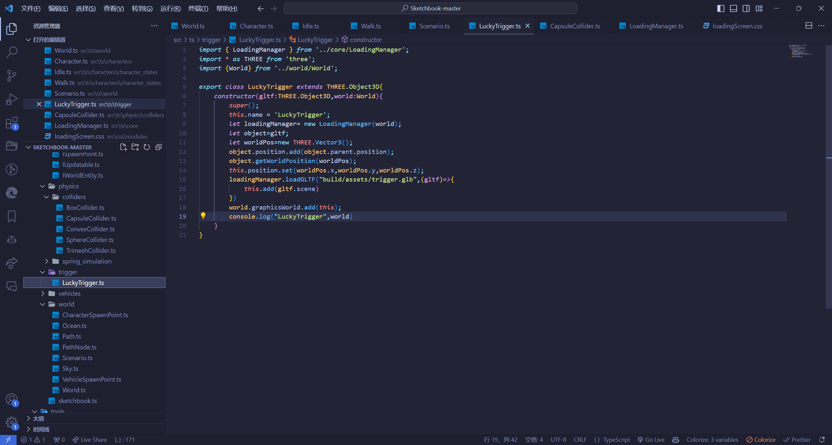Screen dimensions: 832x445
Task: Click the Prettier status bar item
Action: (797, 439)
